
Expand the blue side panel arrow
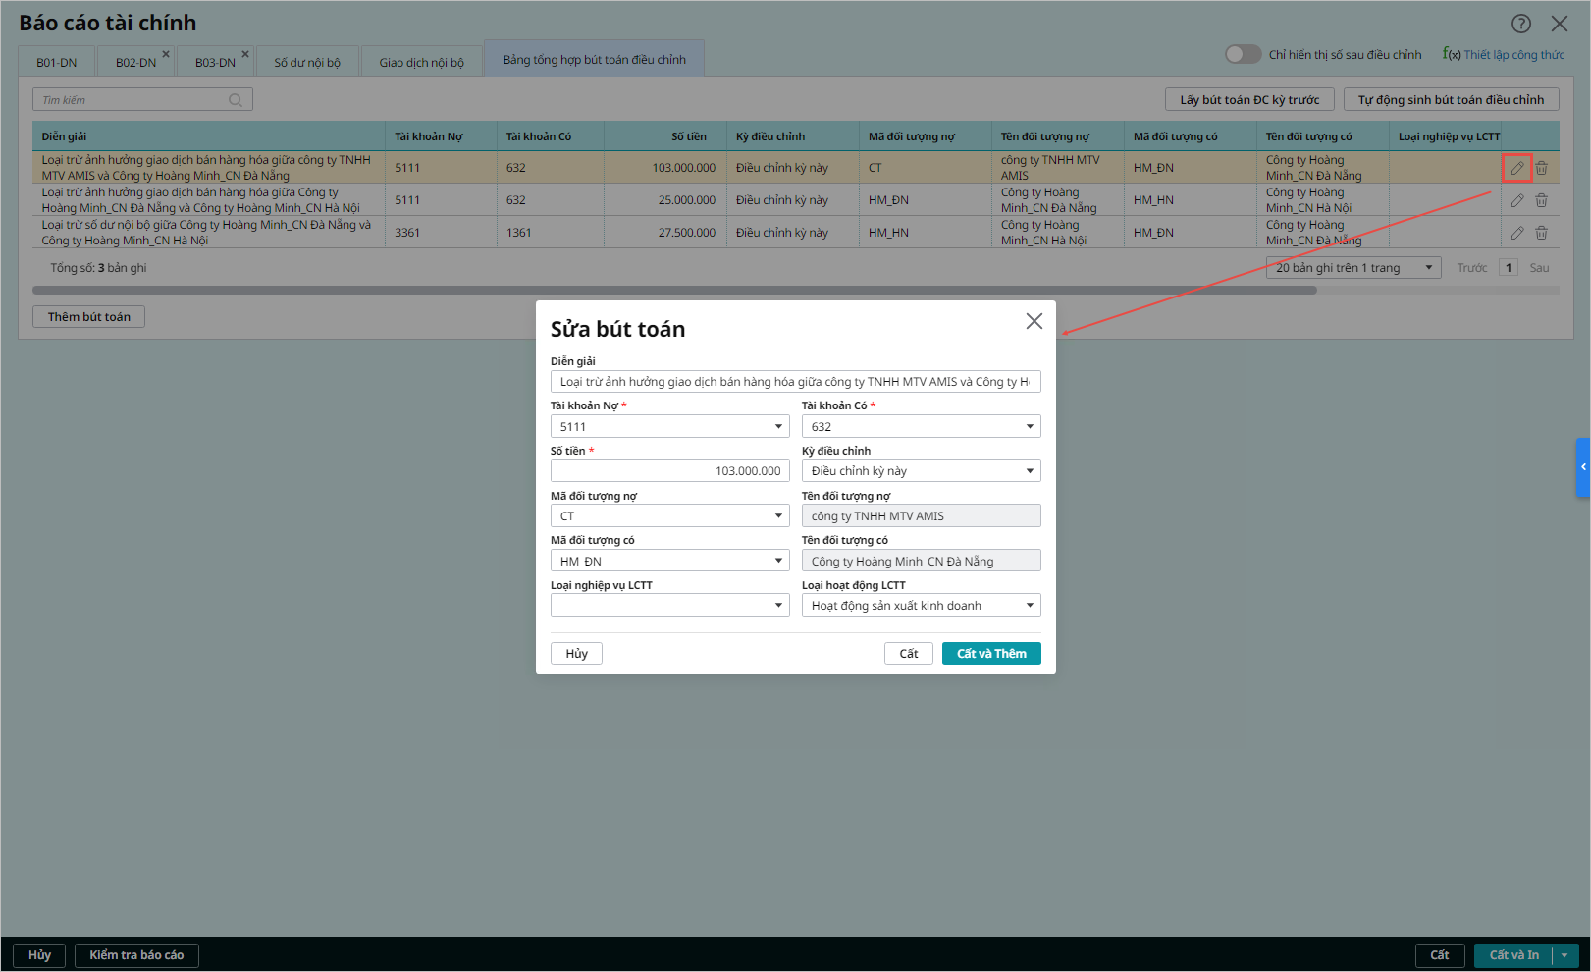(x=1582, y=467)
